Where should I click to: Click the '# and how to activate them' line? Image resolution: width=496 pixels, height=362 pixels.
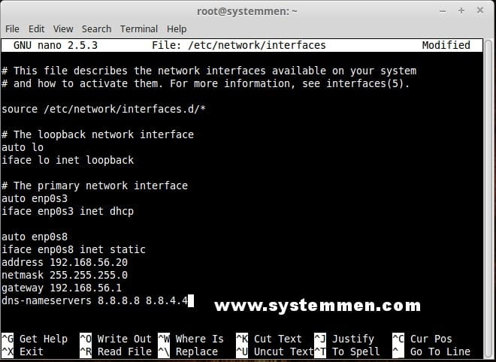(206, 83)
